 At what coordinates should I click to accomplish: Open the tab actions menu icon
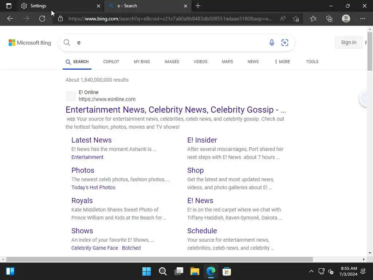click(9, 6)
